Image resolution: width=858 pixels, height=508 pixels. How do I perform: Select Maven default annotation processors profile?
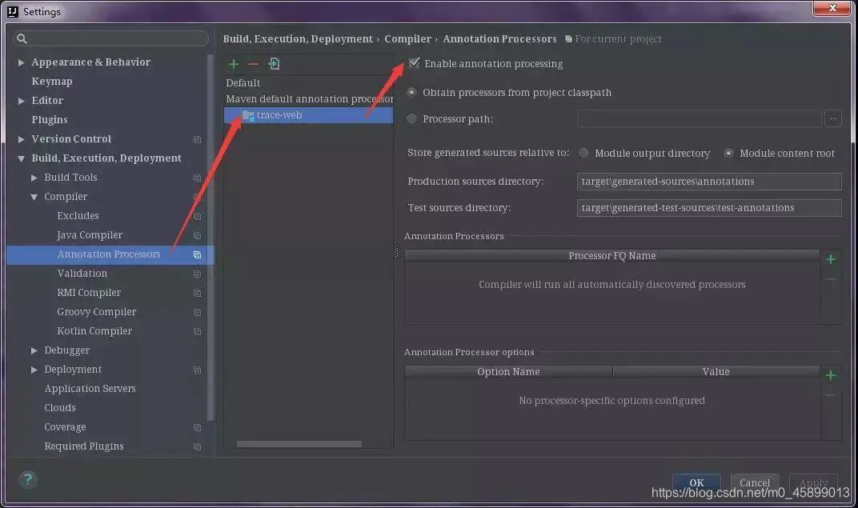pos(308,99)
